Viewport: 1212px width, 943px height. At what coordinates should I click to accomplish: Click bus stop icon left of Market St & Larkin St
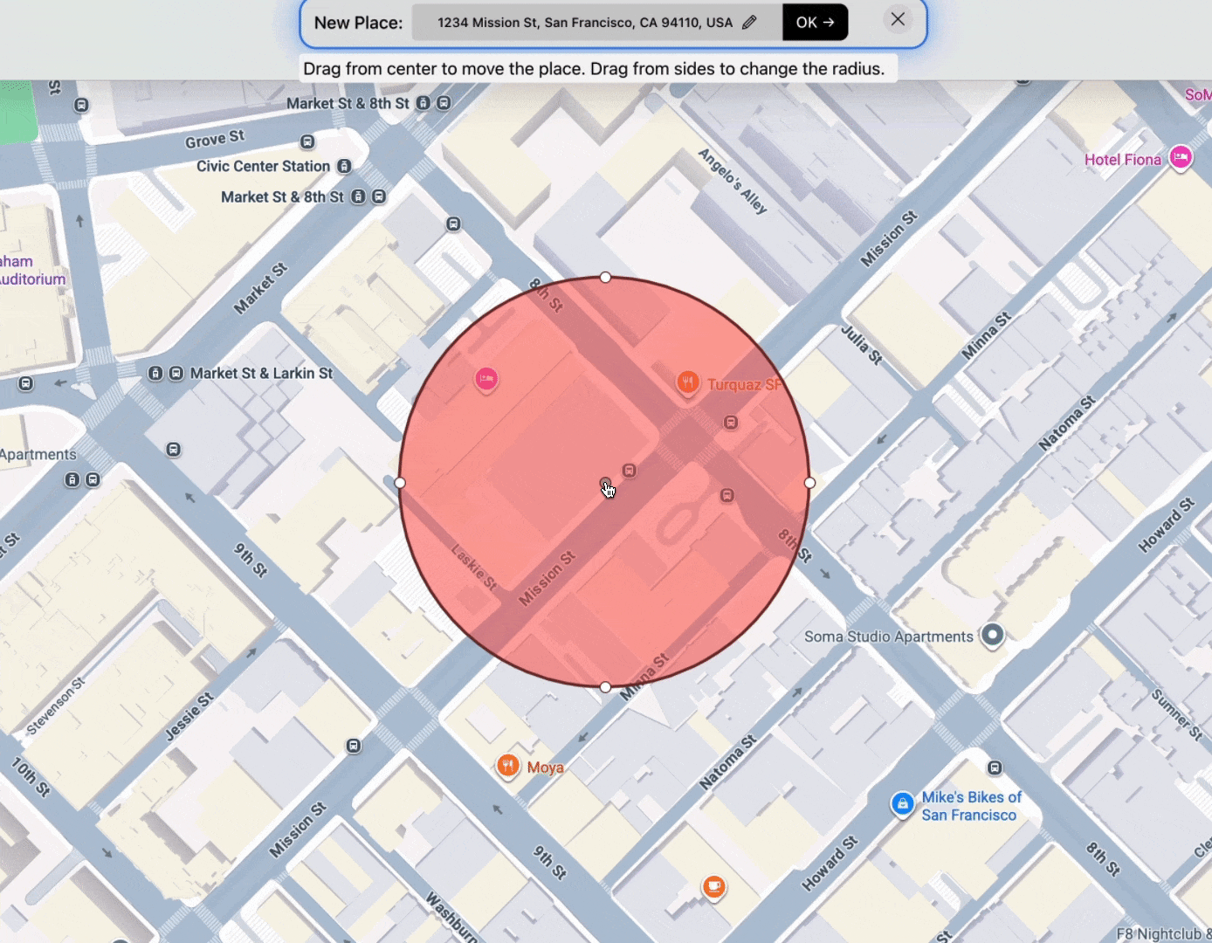tap(26, 383)
